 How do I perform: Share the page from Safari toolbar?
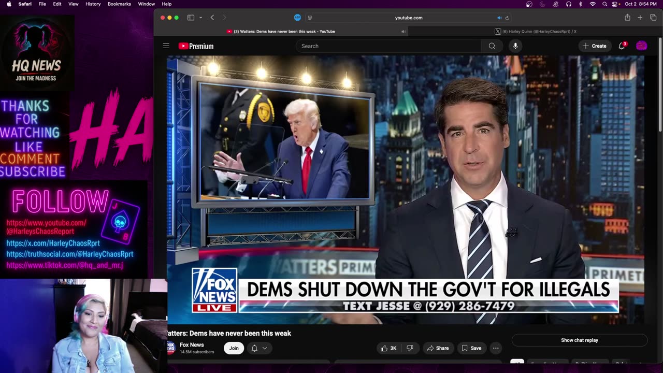pyautogui.click(x=627, y=18)
